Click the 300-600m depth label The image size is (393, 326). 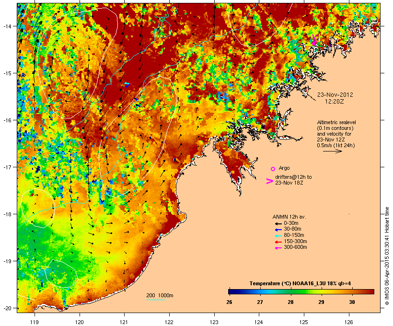pos(295,247)
